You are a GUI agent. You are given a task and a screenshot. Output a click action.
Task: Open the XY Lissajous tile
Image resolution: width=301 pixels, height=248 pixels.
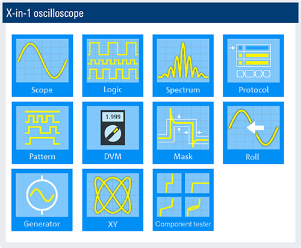(x=113, y=200)
